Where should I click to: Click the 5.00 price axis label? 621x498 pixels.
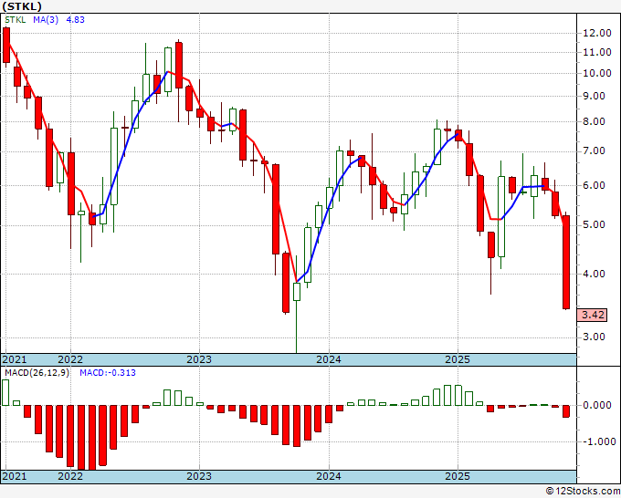(x=595, y=225)
